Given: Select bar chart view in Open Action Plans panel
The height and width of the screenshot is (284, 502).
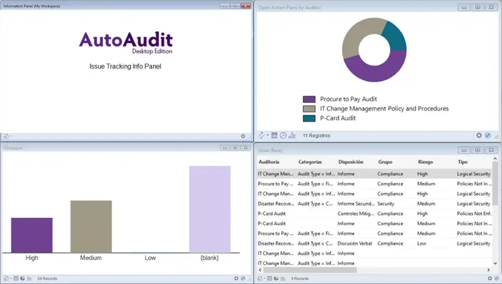Looking at the screenshot, I should 292,135.
